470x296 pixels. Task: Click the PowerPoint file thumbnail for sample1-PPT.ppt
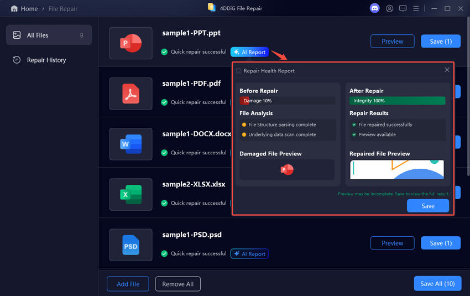click(x=130, y=43)
